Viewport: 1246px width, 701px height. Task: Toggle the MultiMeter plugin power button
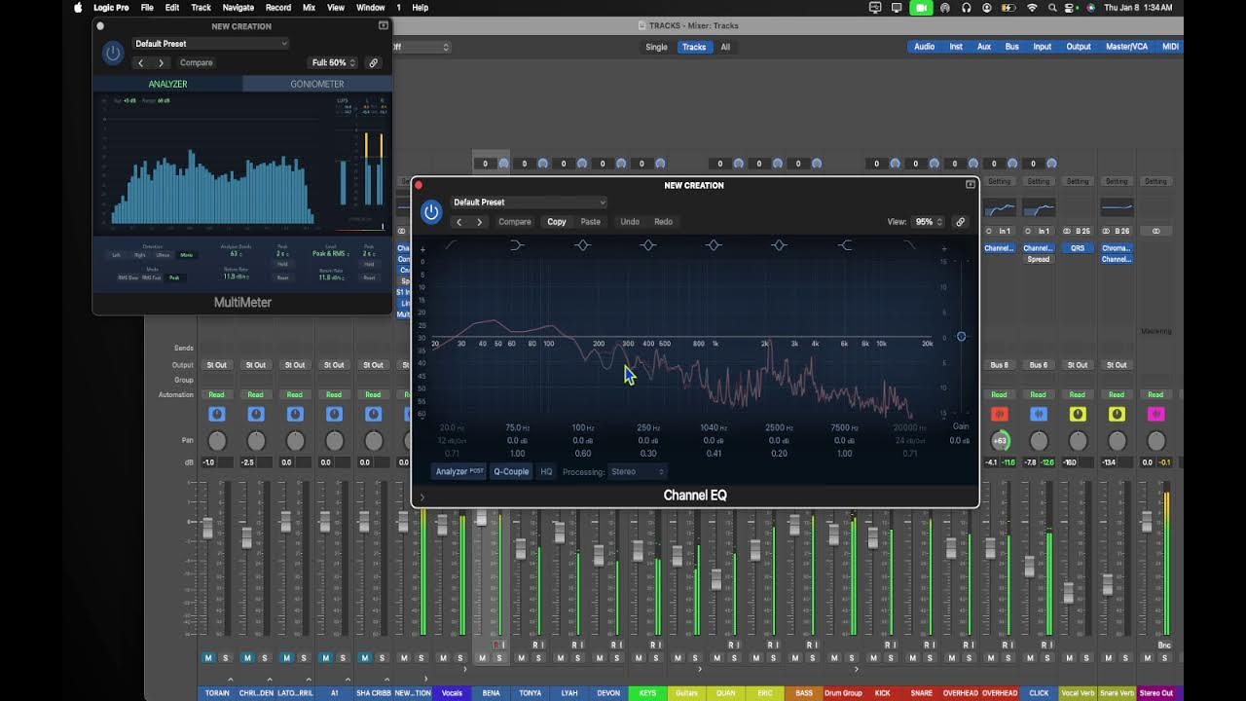[x=113, y=53]
